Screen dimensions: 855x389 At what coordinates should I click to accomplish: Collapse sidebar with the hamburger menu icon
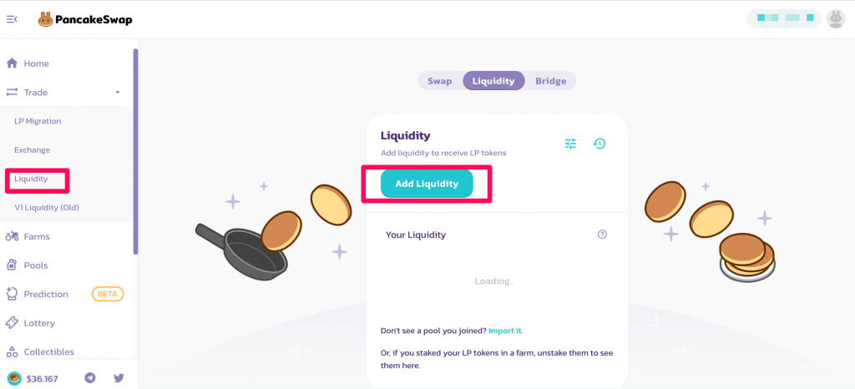[12, 19]
